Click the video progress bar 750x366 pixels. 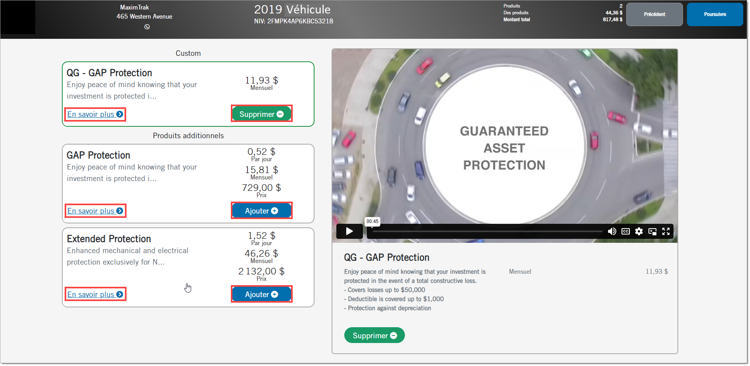pos(487,231)
